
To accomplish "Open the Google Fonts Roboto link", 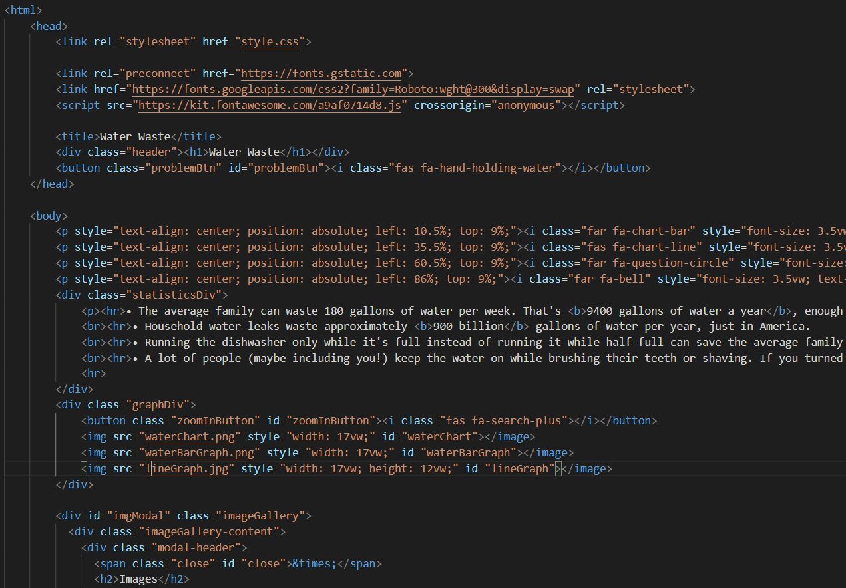I will point(353,89).
